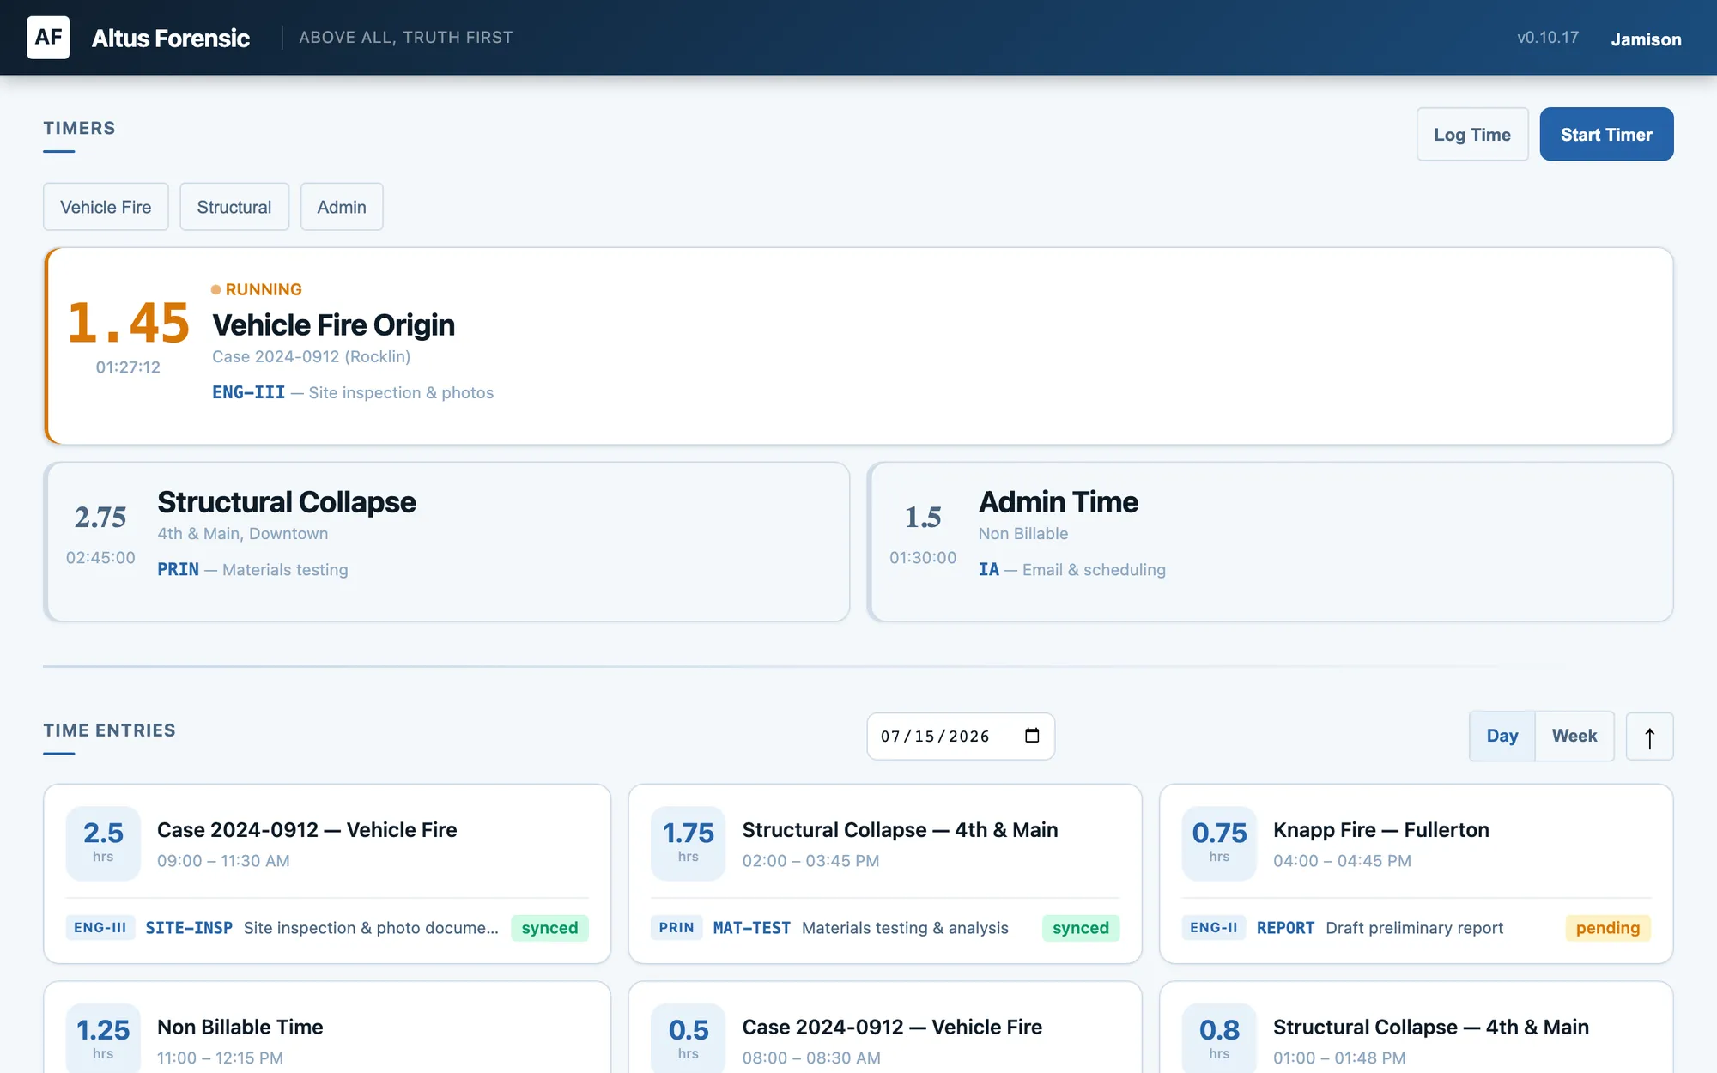1717x1073 pixels.
Task: Click the 04:00 – 04:45 PM time range
Action: [1342, 861]
